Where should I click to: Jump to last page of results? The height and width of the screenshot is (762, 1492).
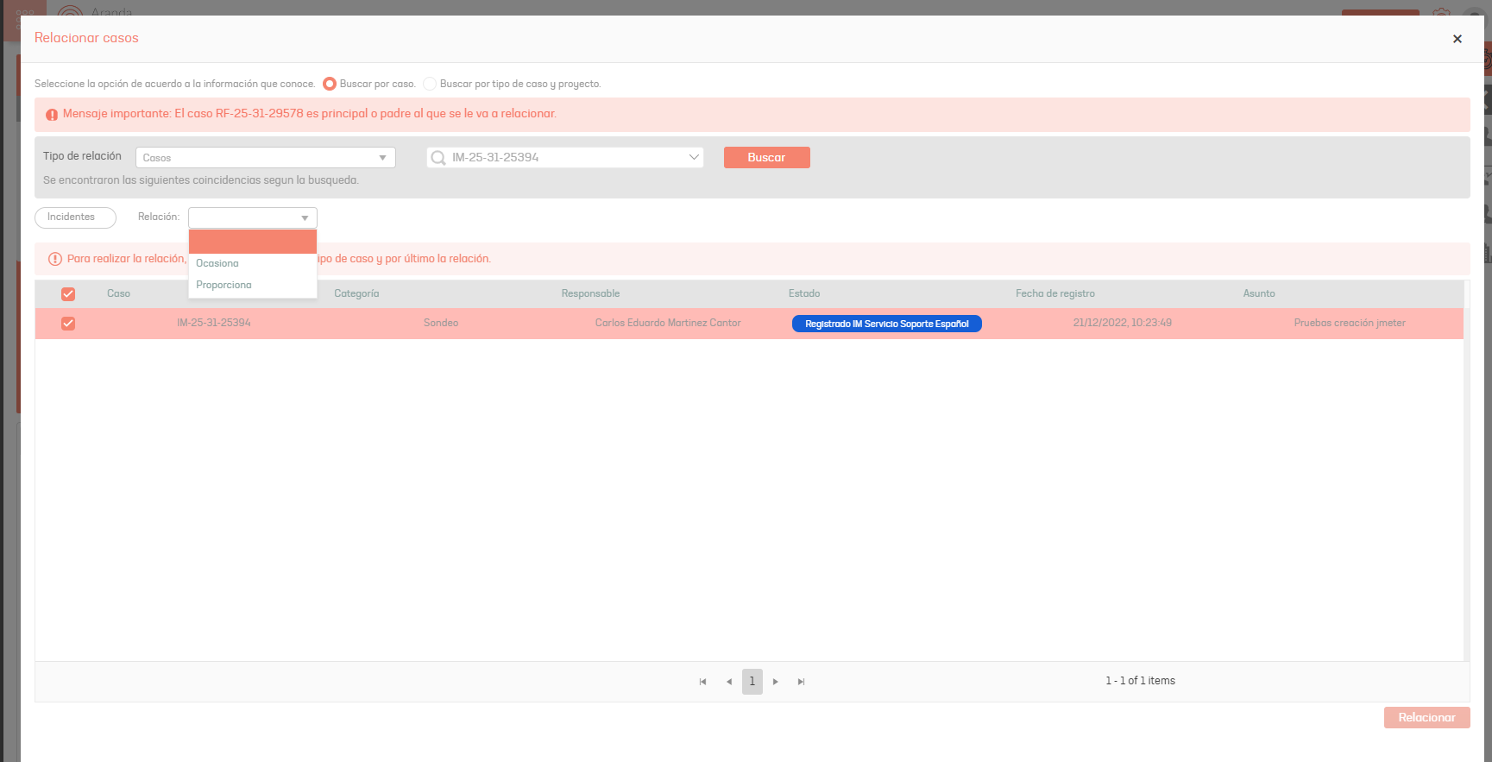tap(801, 682)
